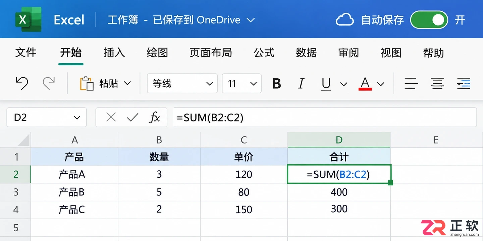Apply bold formatting
Image resolution: width=483 pixels, height=241 pixels.
point(277,83)
